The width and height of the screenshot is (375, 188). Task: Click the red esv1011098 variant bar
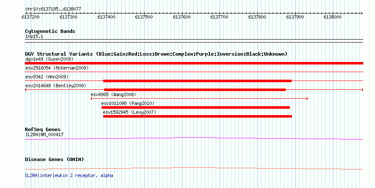coord(196,107)
